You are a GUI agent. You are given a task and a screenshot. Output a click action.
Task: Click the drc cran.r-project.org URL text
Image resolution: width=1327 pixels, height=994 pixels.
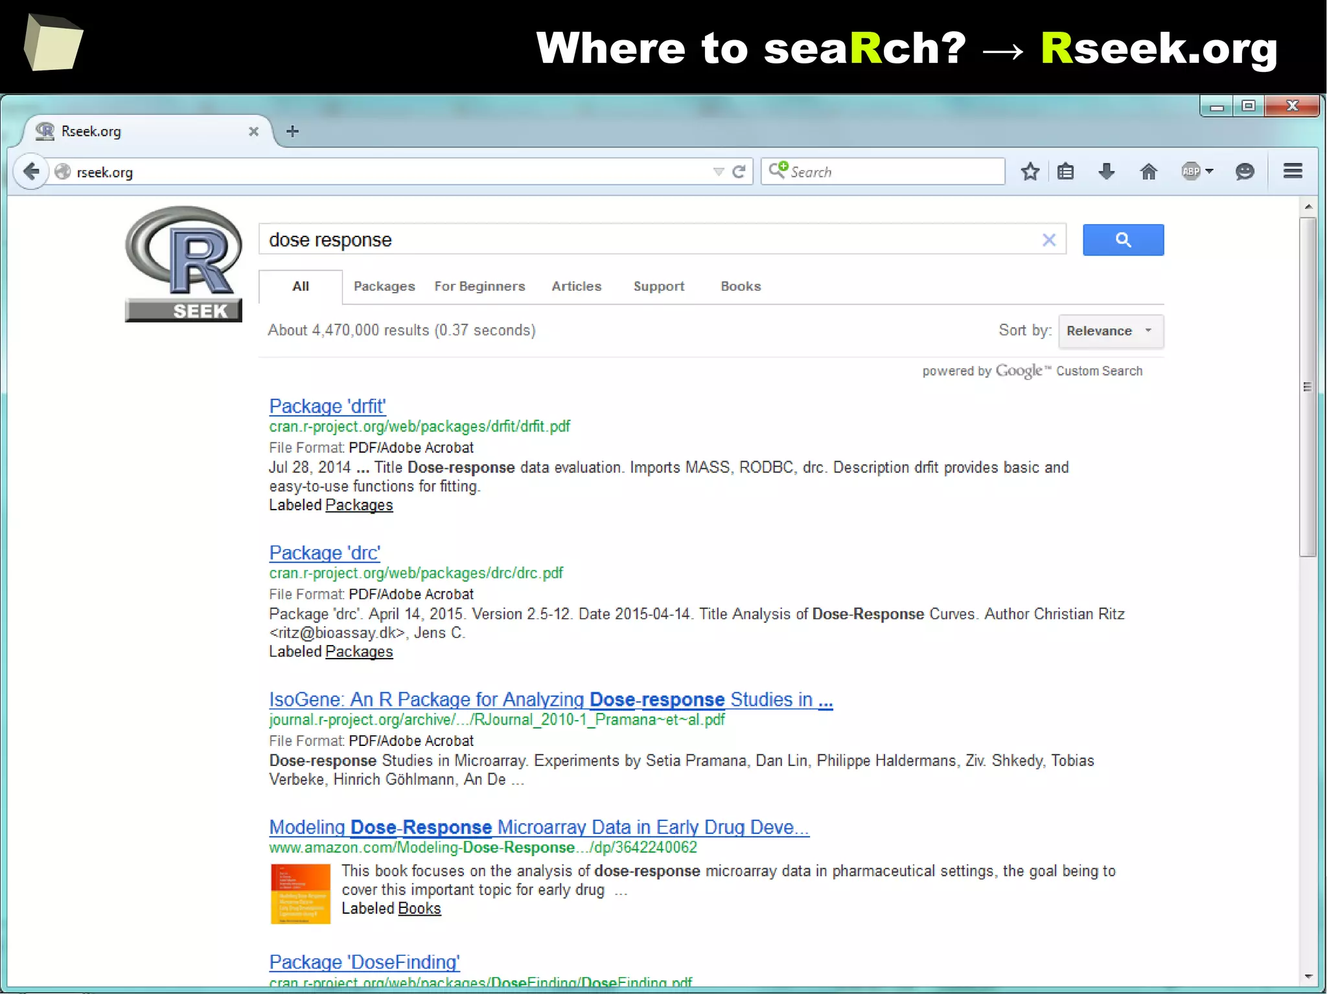click(416, 573)
